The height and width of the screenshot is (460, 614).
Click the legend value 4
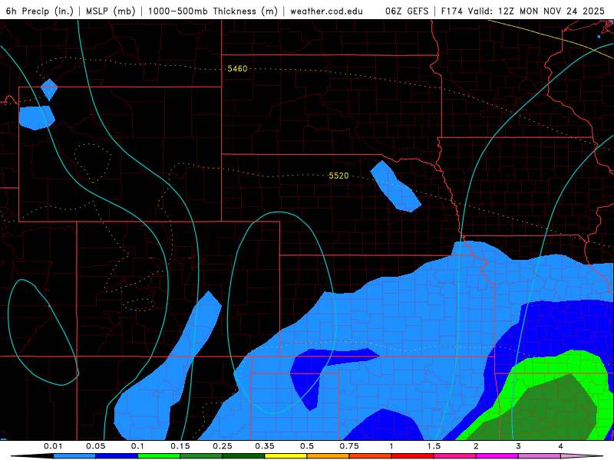tap(561, 446)
